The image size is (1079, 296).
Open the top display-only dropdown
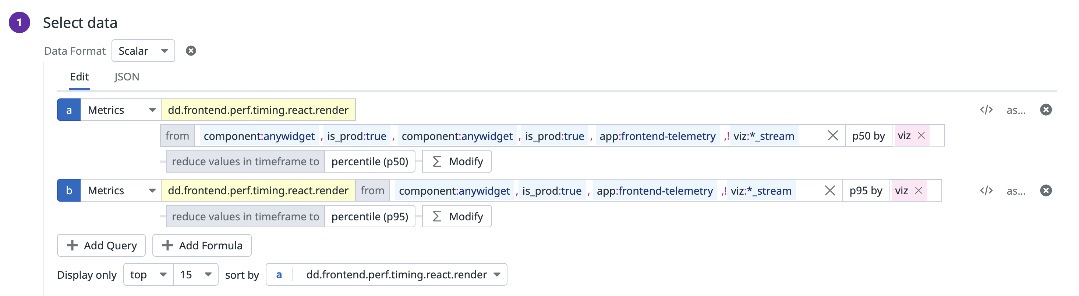(148, 275)
